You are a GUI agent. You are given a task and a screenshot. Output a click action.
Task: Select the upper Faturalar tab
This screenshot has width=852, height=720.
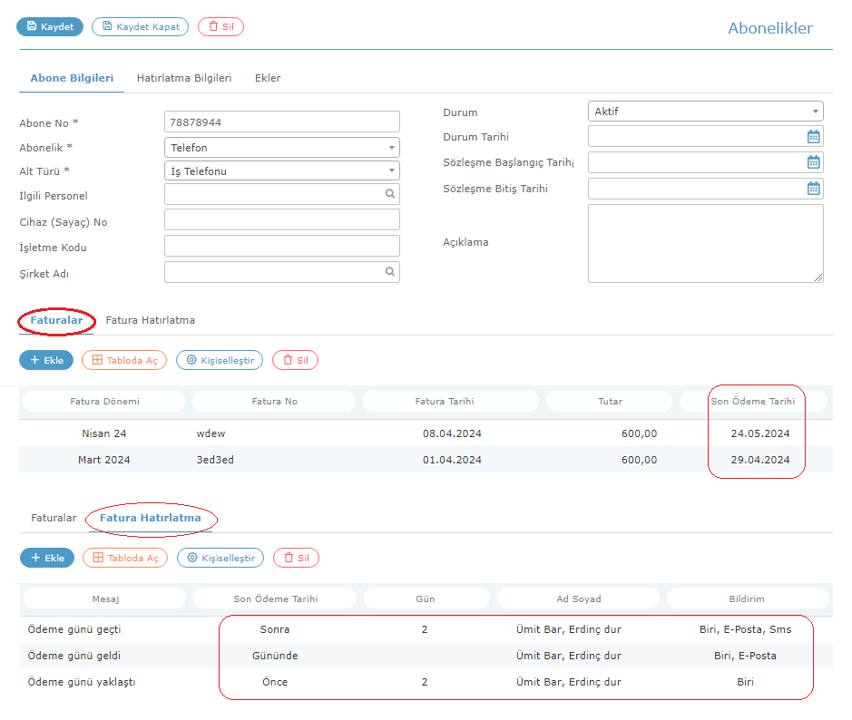click(56, 320)
